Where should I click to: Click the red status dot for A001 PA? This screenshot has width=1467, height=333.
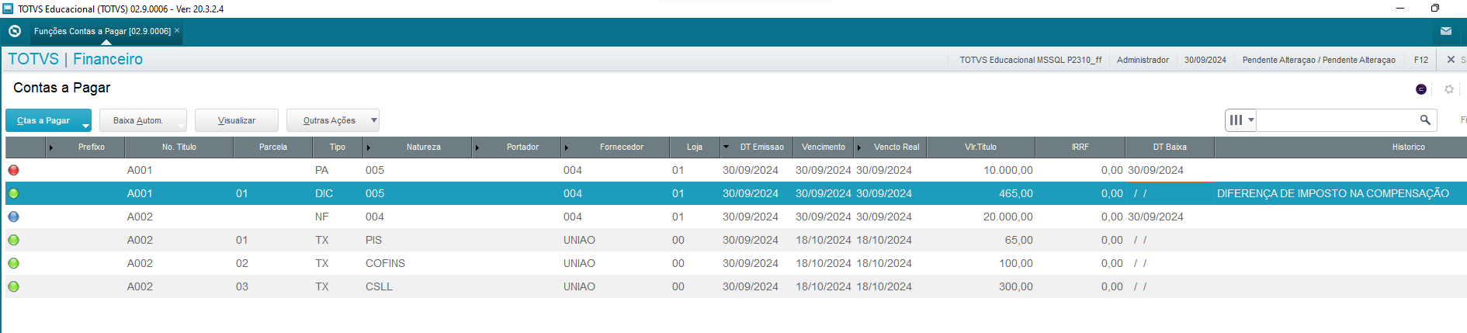[x=13, y=170]
